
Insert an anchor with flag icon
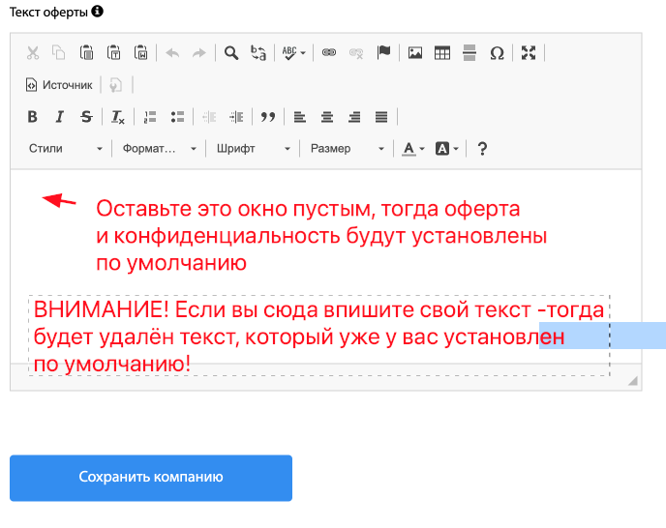click(x=383, y=53)
